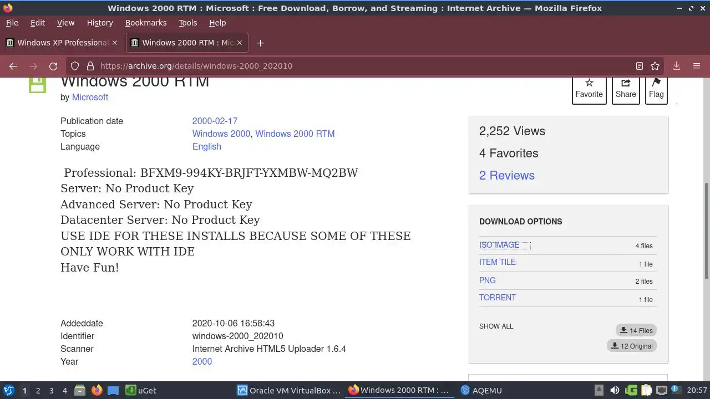Close the Windows XP Professional tab
The height and width of the screenshot is (399, 710).
point(115,43)
